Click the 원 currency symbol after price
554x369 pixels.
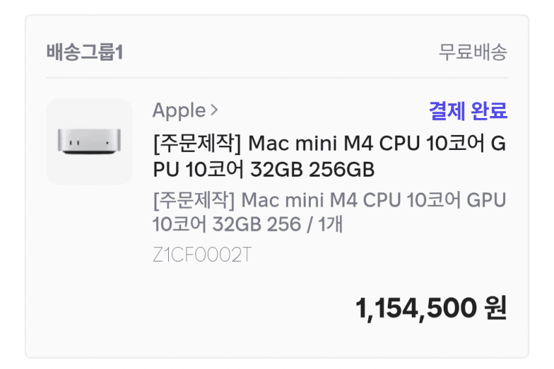point(495,308)
